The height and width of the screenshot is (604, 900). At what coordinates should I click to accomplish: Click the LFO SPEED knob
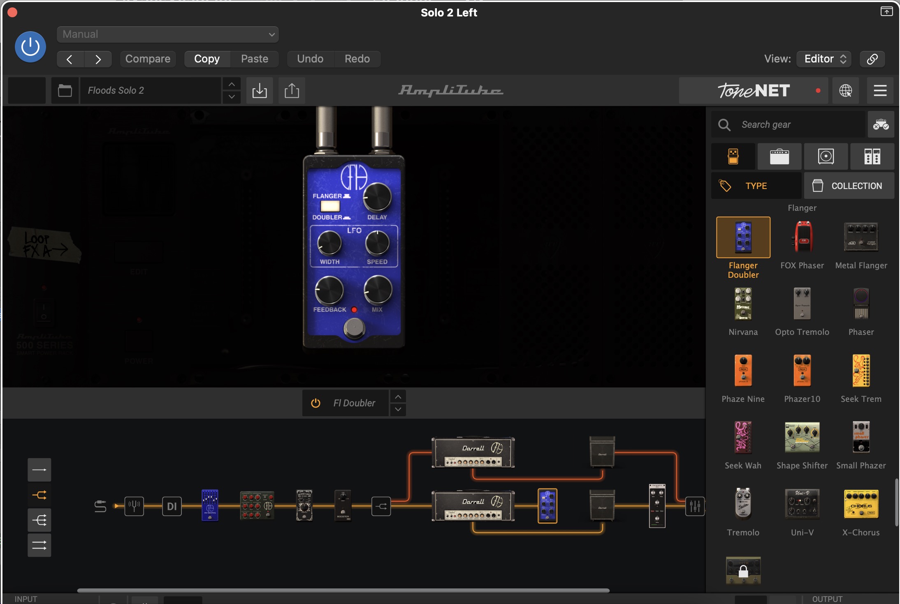pyautogui.click(x=377, y=242)
